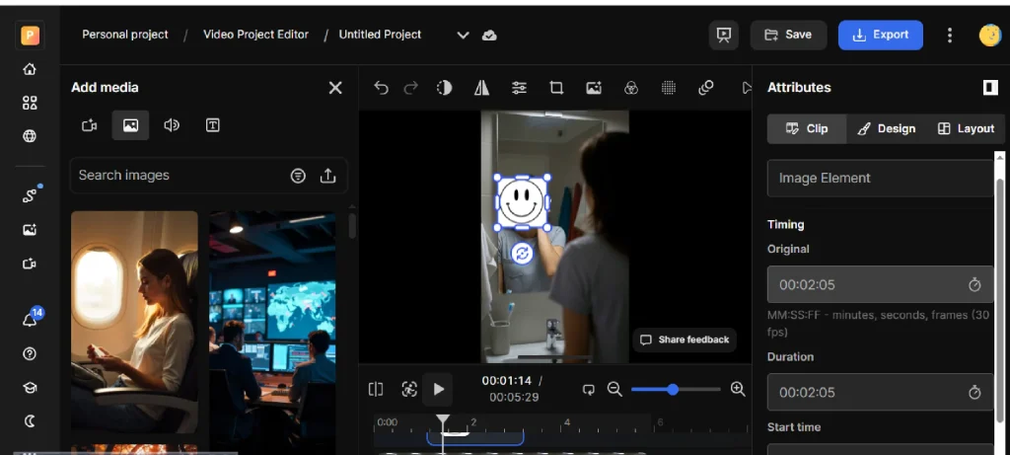1010x455 pixels.
Task: Switch to the Design tab
Action: (886, 128)
